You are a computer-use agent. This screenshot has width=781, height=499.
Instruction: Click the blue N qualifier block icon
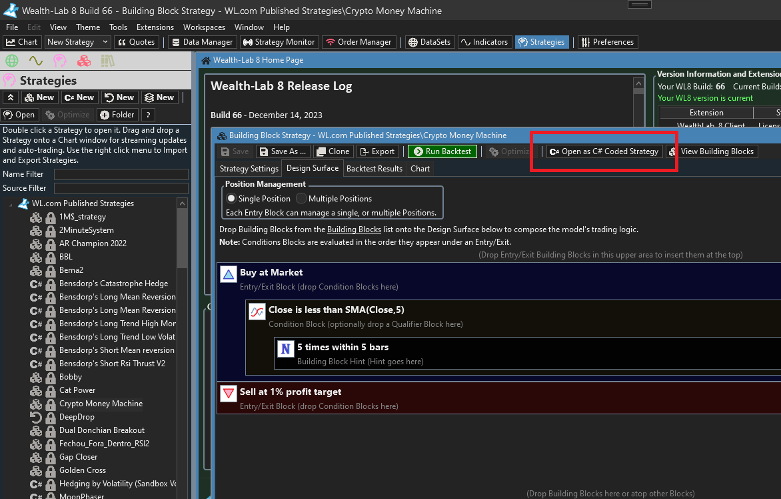tap(286, 349)
